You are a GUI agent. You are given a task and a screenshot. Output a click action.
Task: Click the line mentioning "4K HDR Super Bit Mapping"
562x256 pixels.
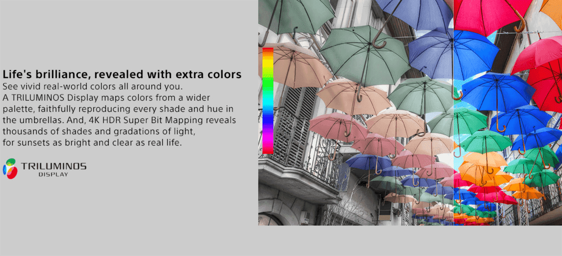point(119,120)
